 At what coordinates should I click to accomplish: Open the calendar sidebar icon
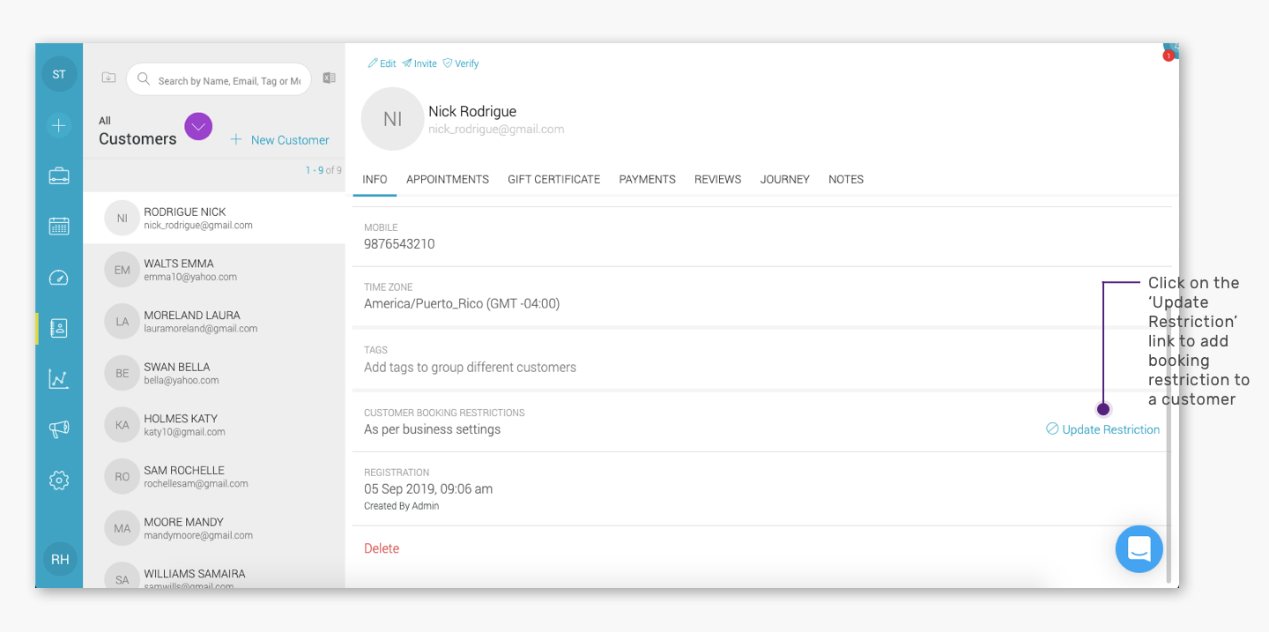pyautogui.click(x=59, y=226)
